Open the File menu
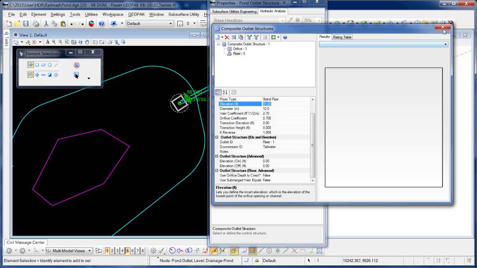Viewport: 477px width, 268px height. (11, 15)
